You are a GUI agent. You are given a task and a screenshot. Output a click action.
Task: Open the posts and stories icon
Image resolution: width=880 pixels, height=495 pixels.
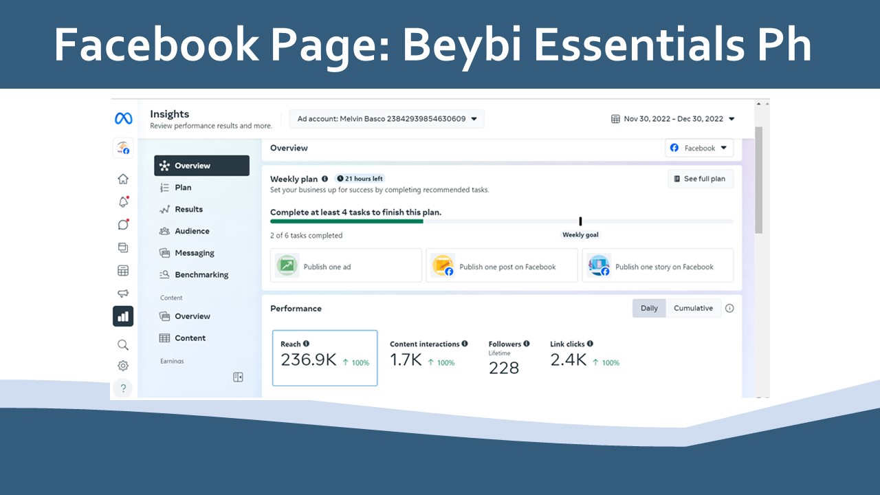pyautogui.click(x=123, y=247)
